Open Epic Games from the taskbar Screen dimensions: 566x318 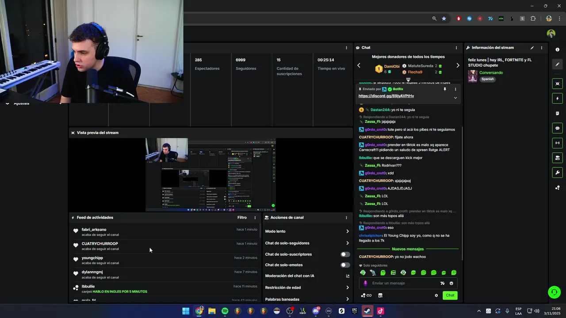click(x=354, y=311)
